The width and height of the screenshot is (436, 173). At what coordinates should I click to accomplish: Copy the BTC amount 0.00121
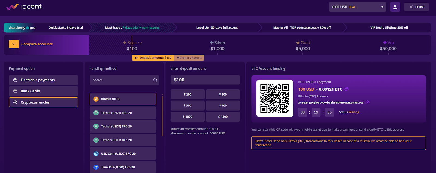(347, 89)
